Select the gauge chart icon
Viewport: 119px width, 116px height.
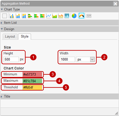tap(82, 16)
